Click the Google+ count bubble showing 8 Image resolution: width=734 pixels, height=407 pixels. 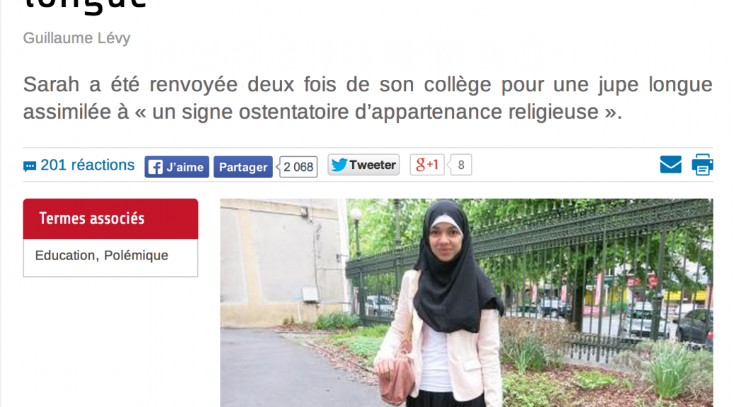coord(460,165)
